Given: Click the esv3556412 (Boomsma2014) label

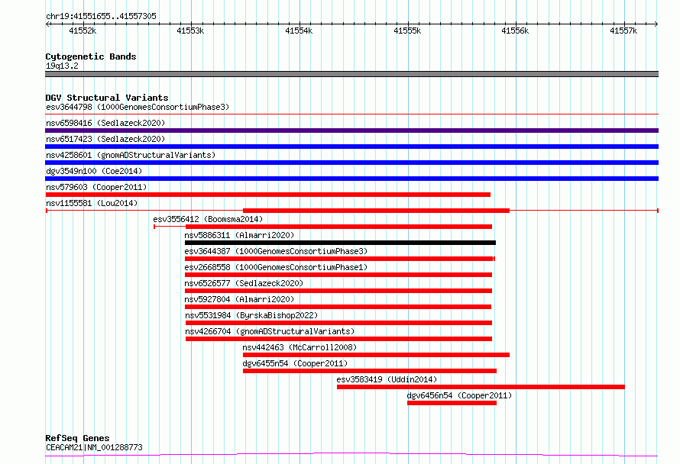Looking at the screenshot, I should point(208,219).
